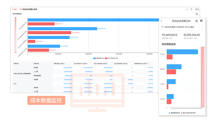
Task: Click the funnel icon beside 全部成本预算
Action: click(x=162, y=27)
